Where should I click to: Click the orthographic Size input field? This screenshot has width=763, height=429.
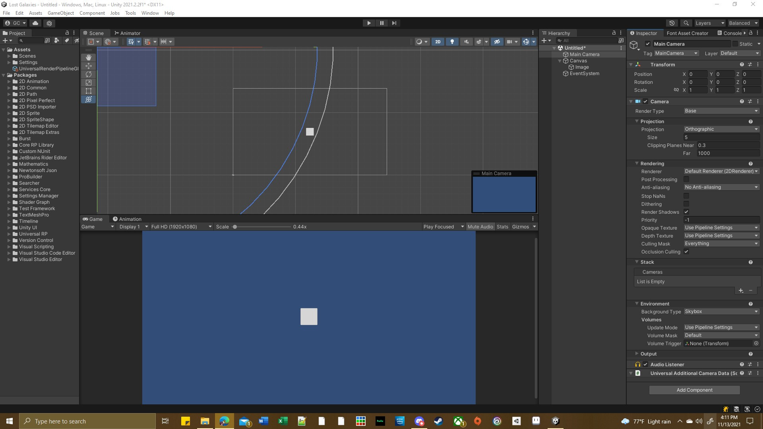coord(722,137)
